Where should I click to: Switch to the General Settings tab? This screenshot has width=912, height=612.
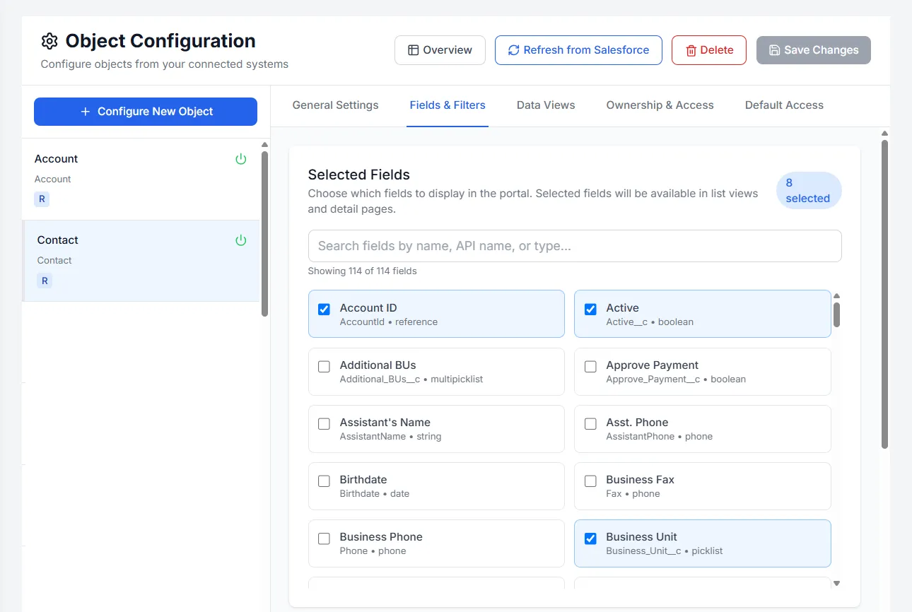pyautogui.click(x=336, y=105)
